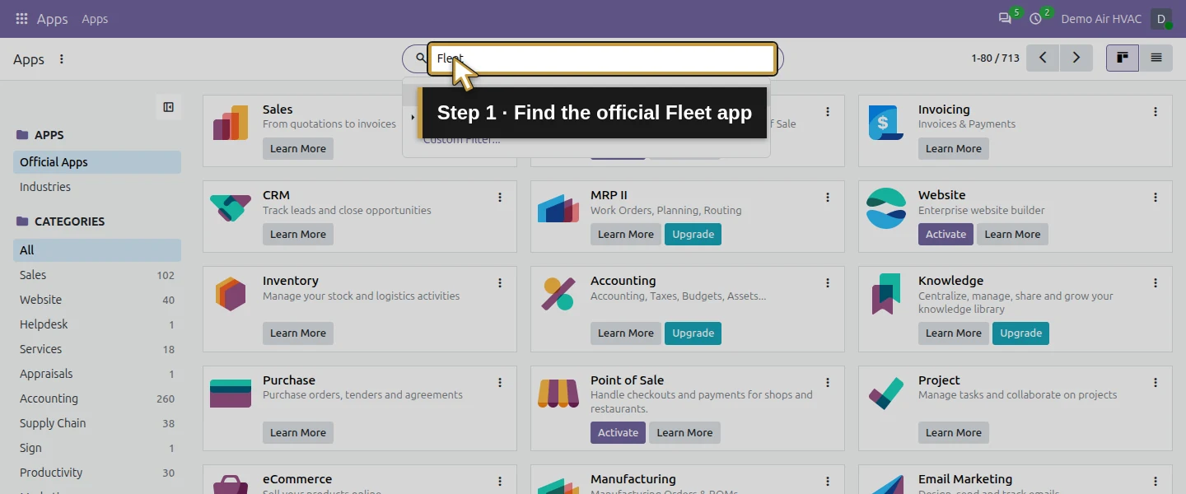Screen dimensions: 1186x494
Task: Open the Apps actions kebab menu beside the title
Action: tap(62, 59)
